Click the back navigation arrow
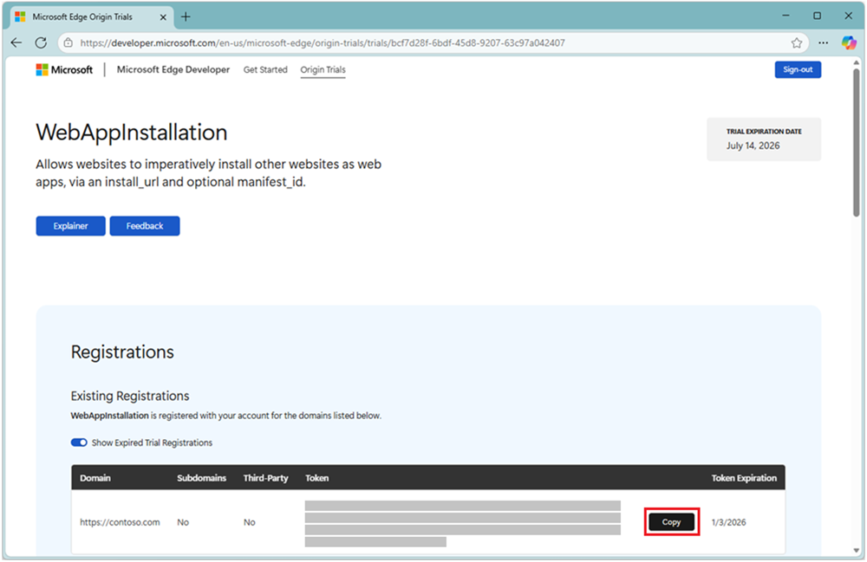Image resolution: width=867 pixels, height=562 pixels. coord(16,42)
